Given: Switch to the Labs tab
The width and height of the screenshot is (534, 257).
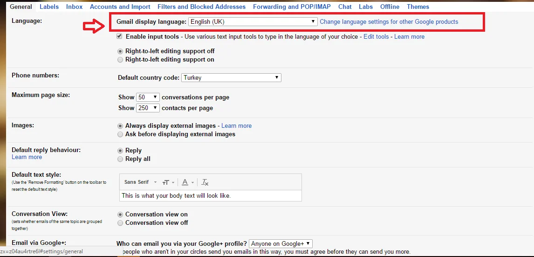Looking at the screenshot, I should [x=366, y=7].
